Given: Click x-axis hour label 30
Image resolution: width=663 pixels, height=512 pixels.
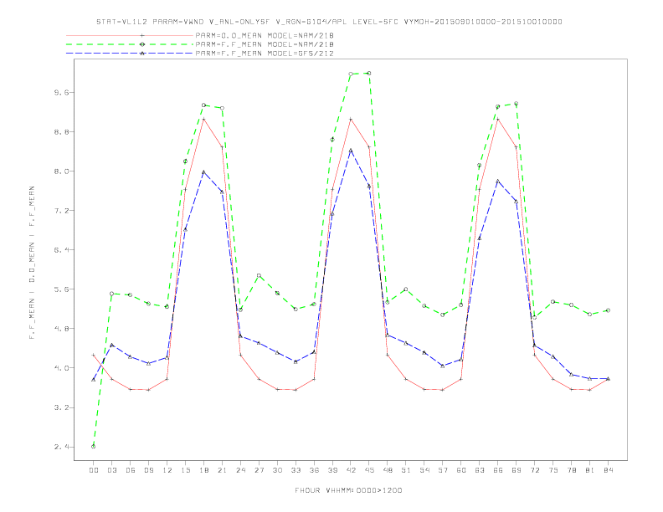Looking at the screenshot, I should [277, 470].
